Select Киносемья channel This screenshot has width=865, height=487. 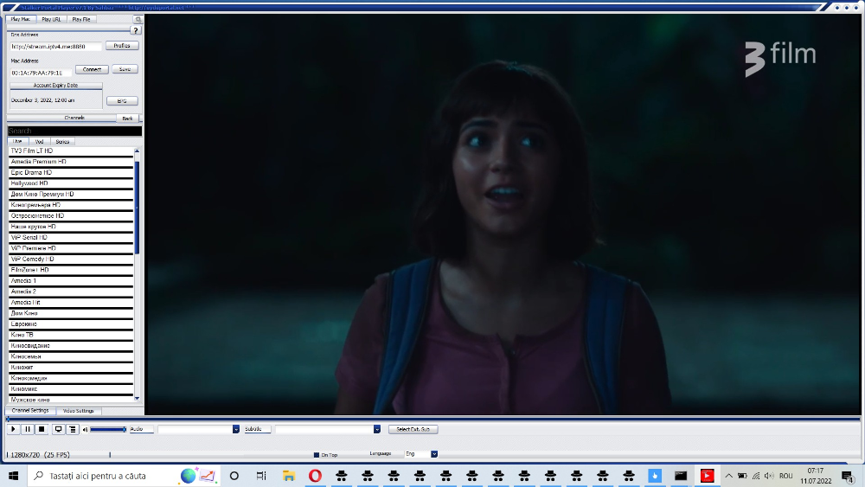pyautogui.click(x=71, y=356)
